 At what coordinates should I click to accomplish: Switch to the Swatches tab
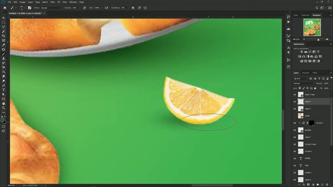coord(305,15)
